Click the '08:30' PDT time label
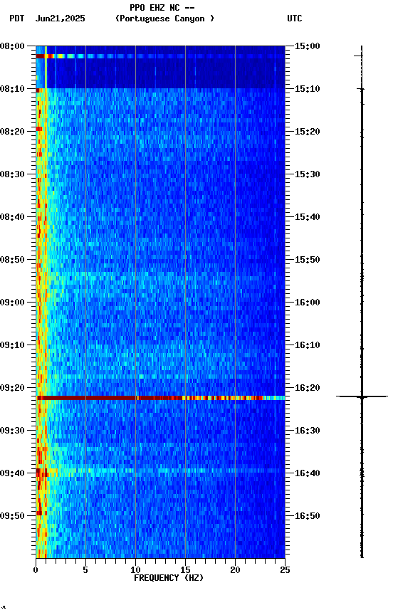 [12, 174]
